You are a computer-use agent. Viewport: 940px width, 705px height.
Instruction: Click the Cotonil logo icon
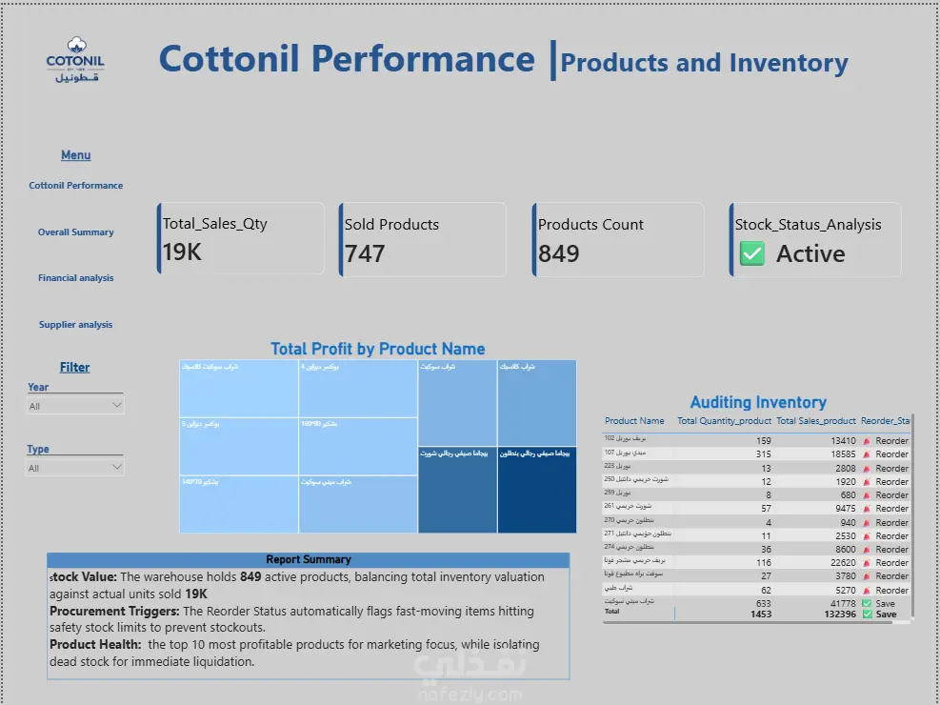(x=75, y=60)
